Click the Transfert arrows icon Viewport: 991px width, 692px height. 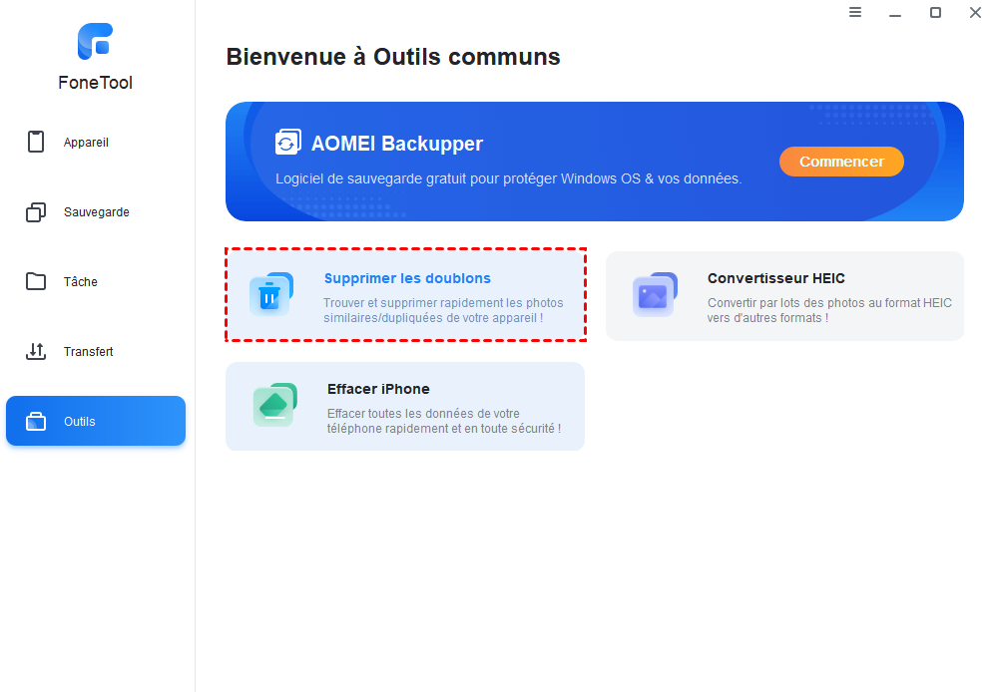36,352
